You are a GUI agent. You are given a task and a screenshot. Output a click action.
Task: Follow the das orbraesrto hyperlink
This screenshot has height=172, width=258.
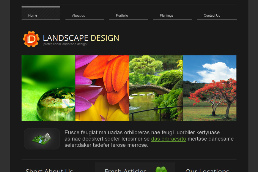[169, 139]
